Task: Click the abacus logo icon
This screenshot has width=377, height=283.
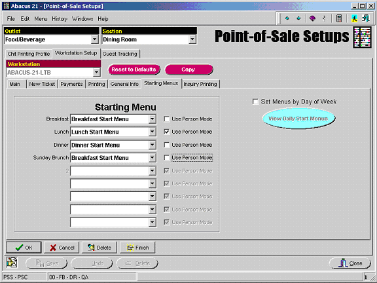Action: [362, 37]
